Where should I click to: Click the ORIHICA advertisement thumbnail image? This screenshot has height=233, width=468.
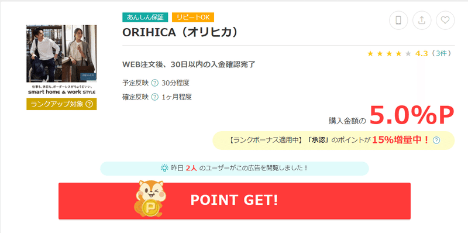click(61, 60)
